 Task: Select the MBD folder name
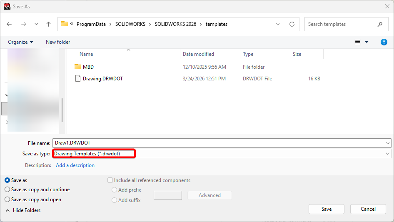(88, 67)
